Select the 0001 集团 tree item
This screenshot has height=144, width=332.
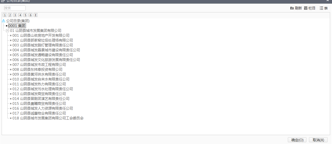tap(17, 26)
